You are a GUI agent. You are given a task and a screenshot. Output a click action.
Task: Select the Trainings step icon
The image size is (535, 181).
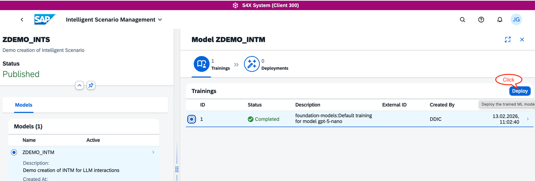(x=202, y=64)
